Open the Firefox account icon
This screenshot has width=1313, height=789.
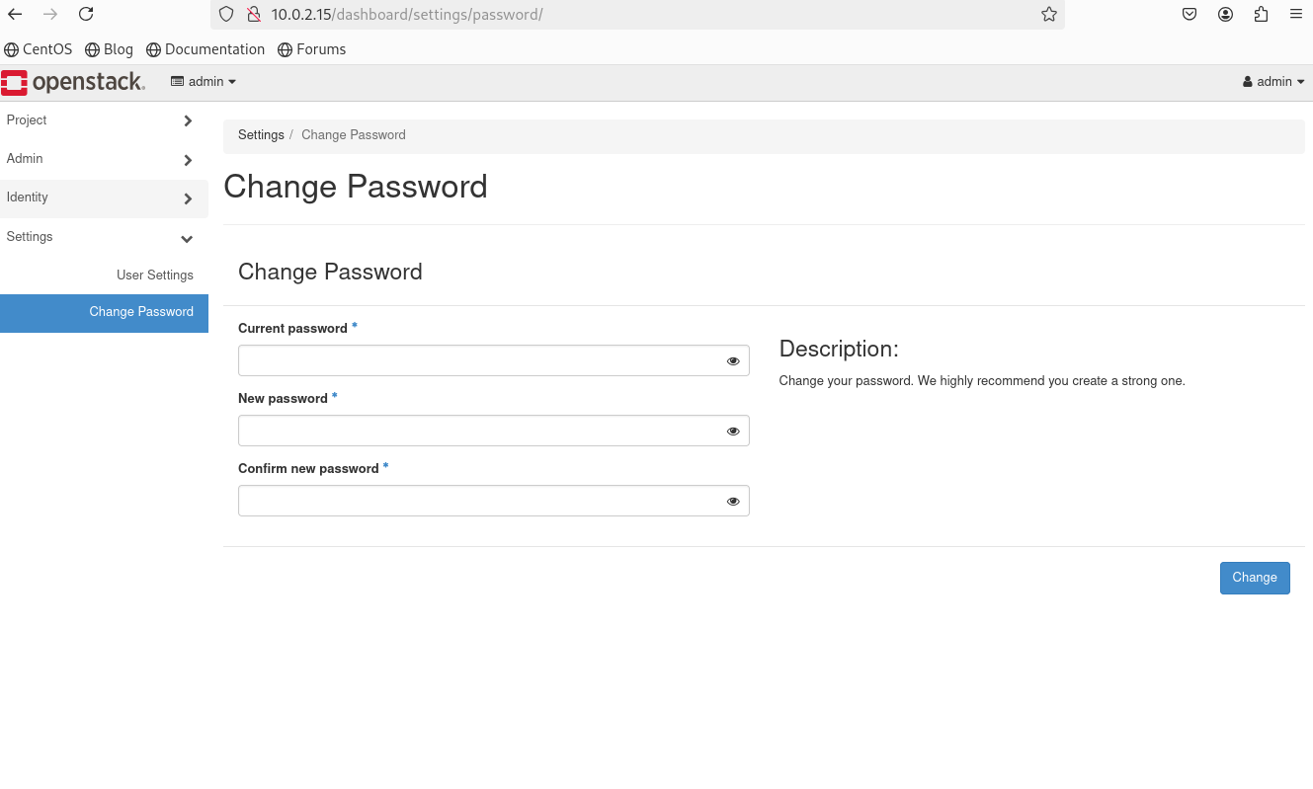1225,15
